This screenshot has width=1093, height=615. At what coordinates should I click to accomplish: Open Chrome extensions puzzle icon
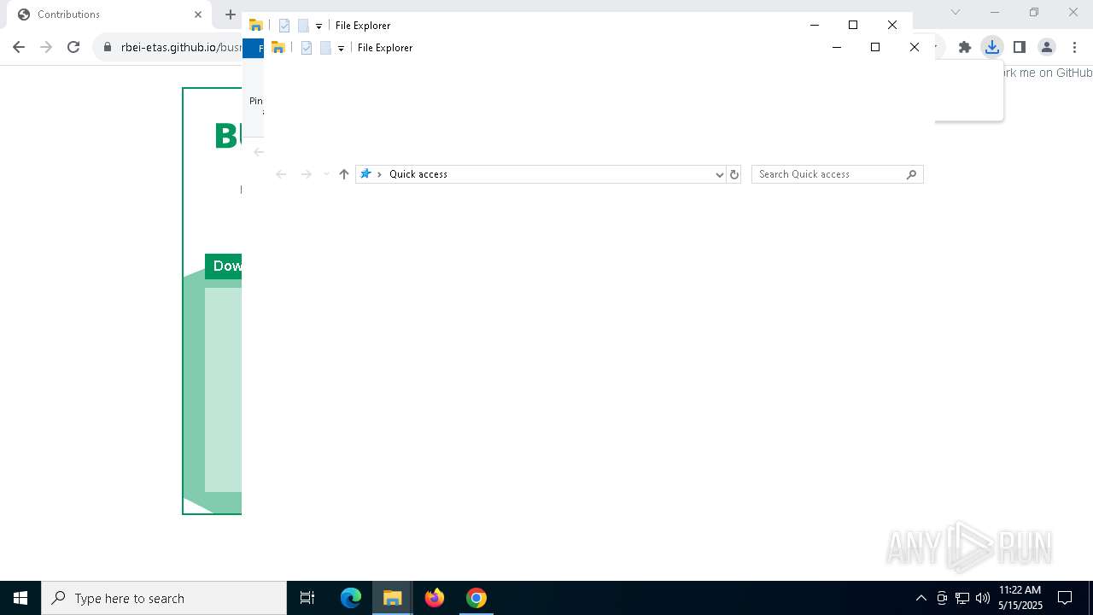965,48
